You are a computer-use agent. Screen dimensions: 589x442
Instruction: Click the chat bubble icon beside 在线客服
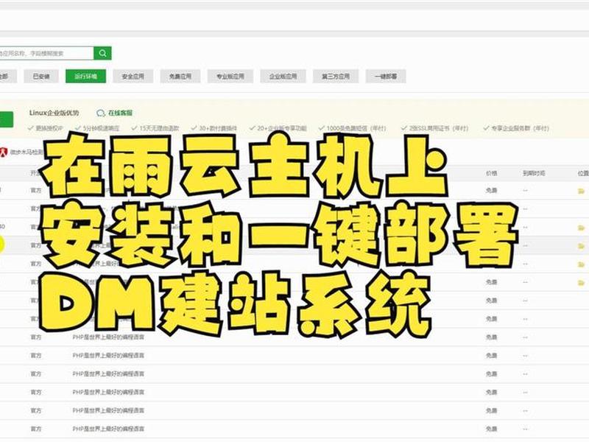click(x=101, y=113)
